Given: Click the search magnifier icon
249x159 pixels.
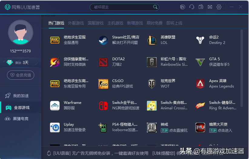Looking at the screenshot, I should tap(155, 7).
